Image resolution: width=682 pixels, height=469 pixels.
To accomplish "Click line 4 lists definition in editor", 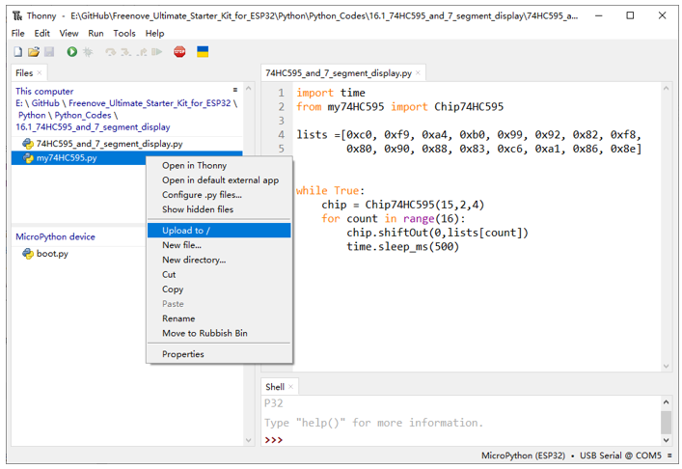I will tap(469, 135).
